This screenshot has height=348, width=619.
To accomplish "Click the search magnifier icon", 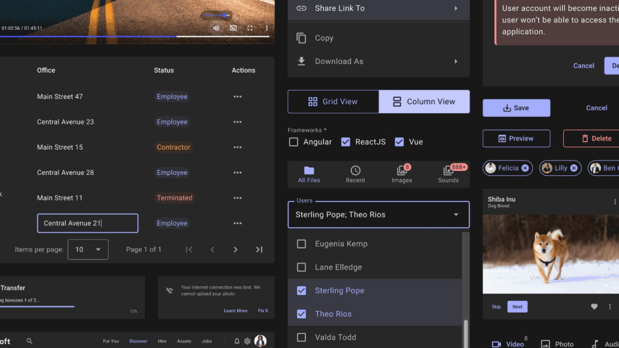I will coord(29,341).
